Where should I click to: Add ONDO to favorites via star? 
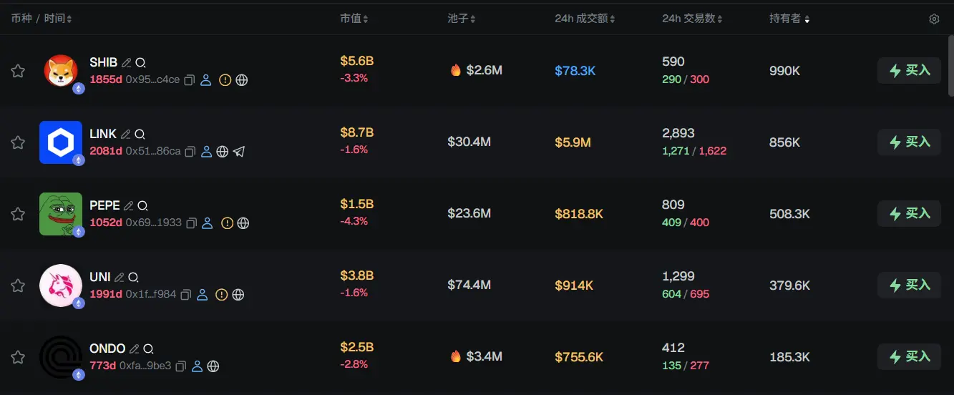18,357
